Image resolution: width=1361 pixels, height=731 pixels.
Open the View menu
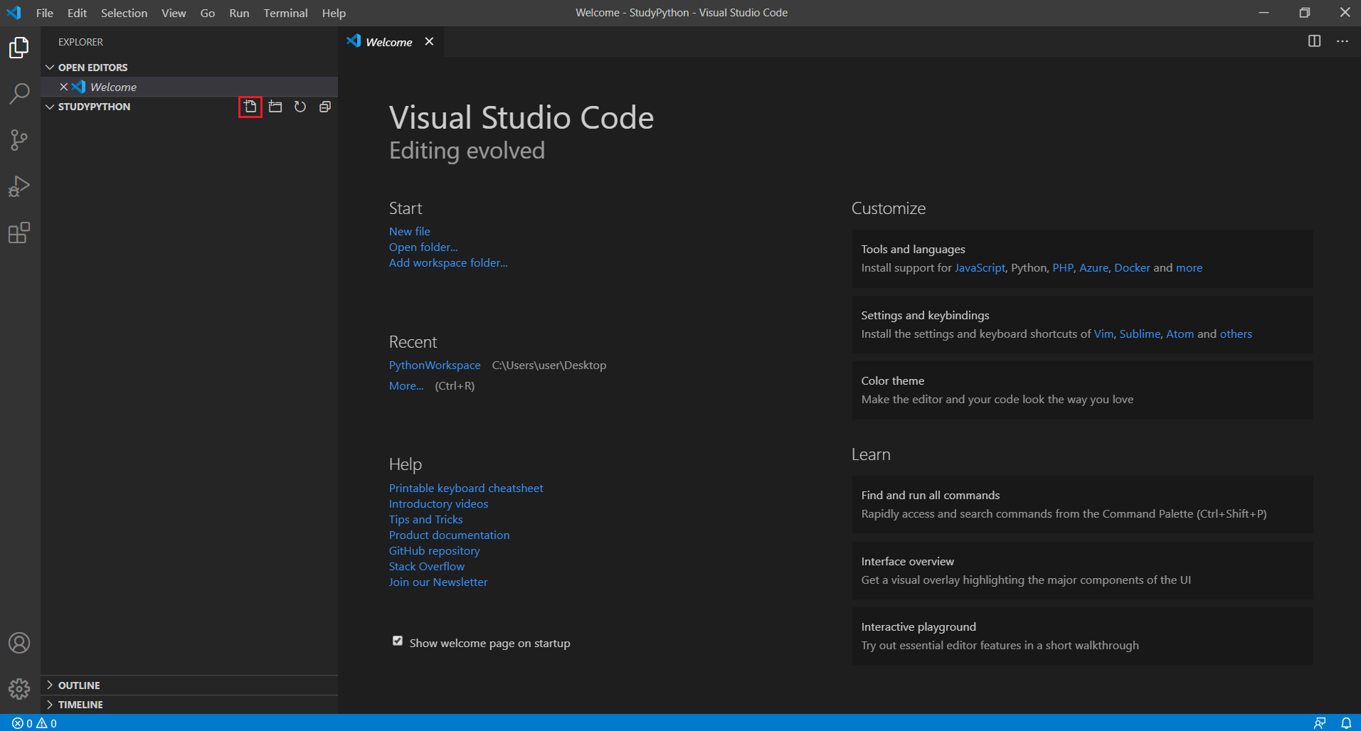tap(174, 13)
